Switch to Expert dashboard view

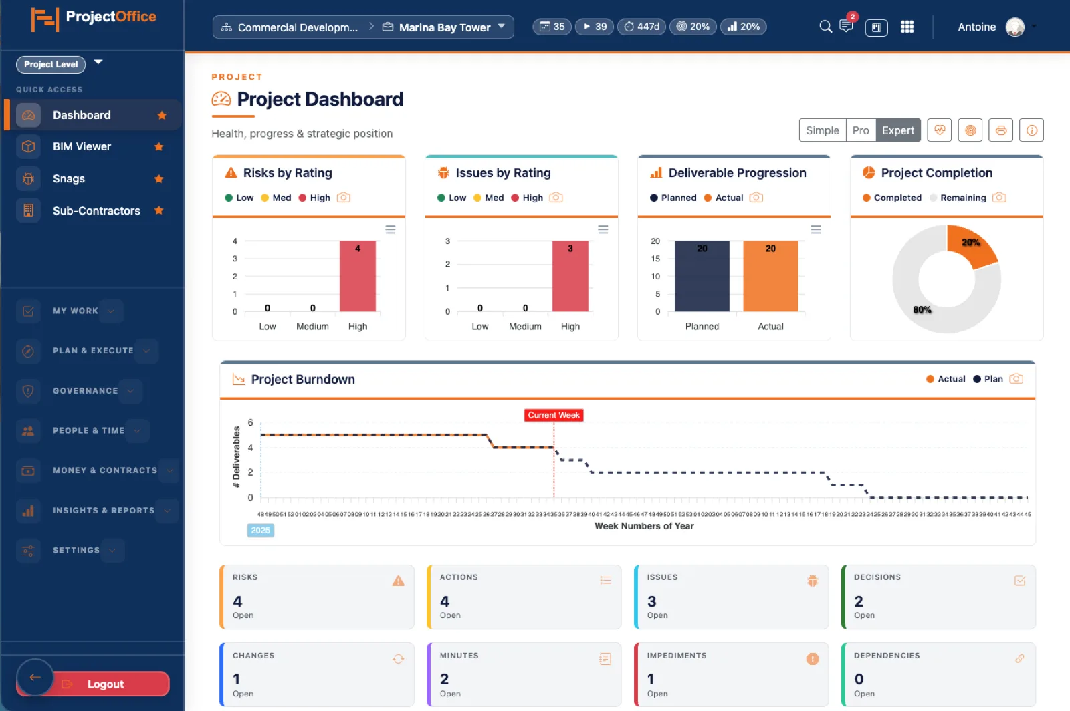point(898,130)
